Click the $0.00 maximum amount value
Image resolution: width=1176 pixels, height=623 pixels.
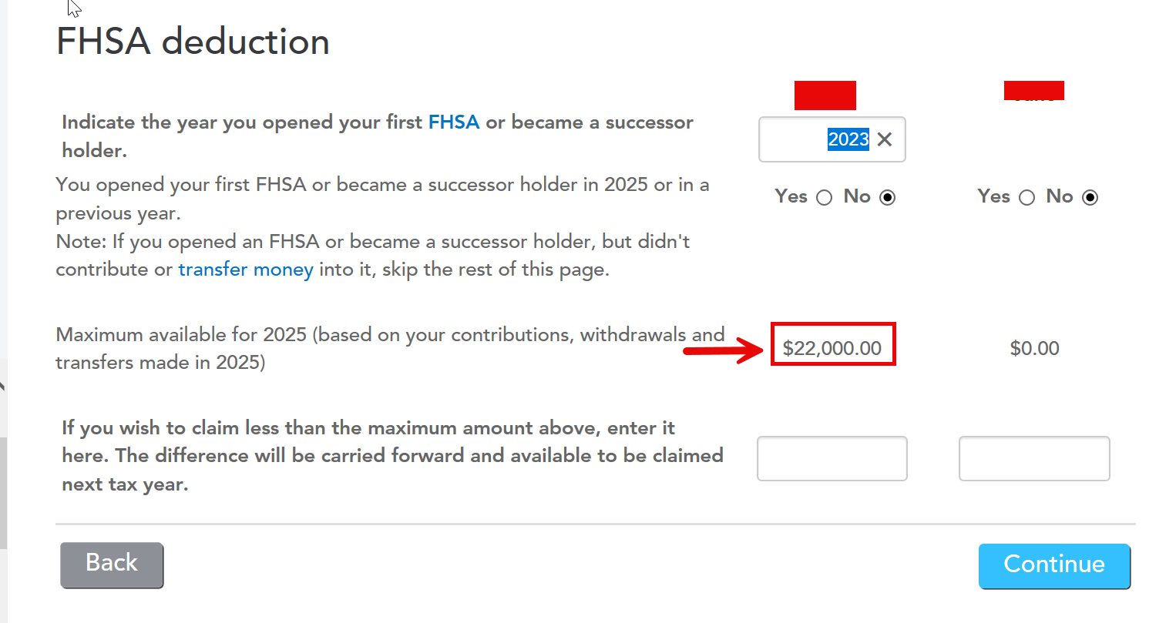(x=1034, y=348)
